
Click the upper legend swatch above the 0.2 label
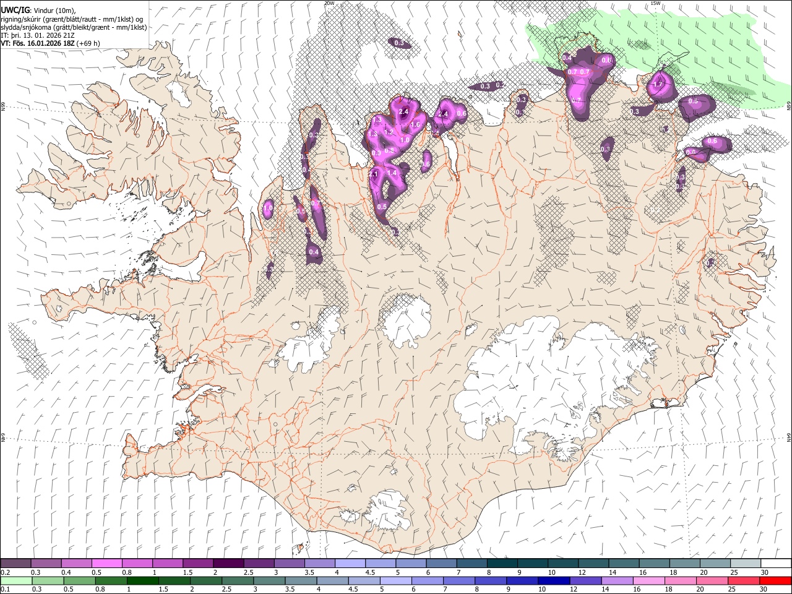(15, 563)
